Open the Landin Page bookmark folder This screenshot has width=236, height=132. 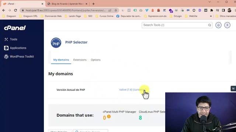click(x=73, y=16)
